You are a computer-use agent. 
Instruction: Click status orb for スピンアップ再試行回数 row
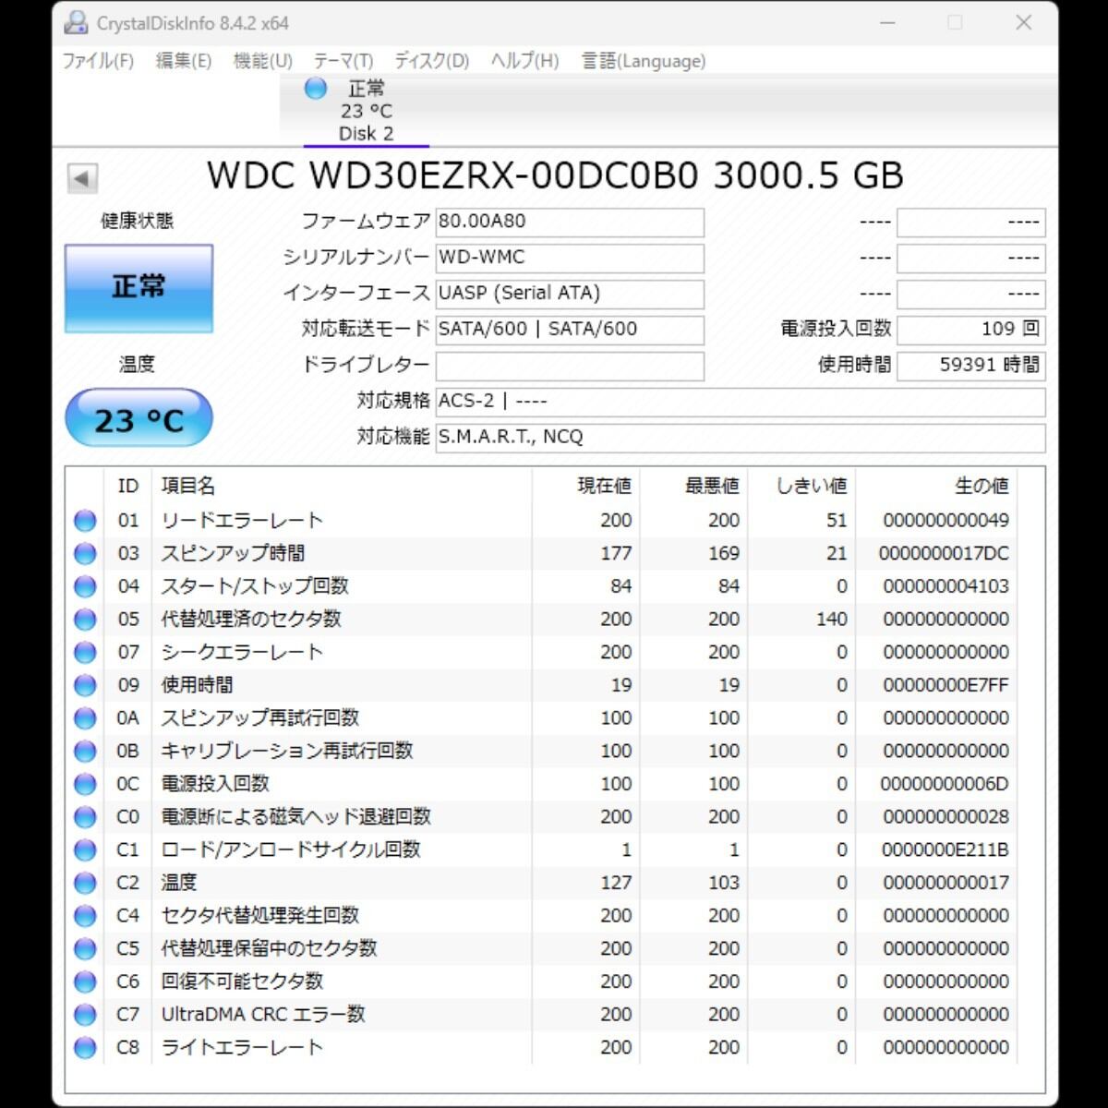tap(85, 718)
